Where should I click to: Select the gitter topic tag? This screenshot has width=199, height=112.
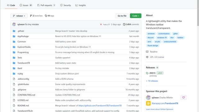tap(175, 34)
